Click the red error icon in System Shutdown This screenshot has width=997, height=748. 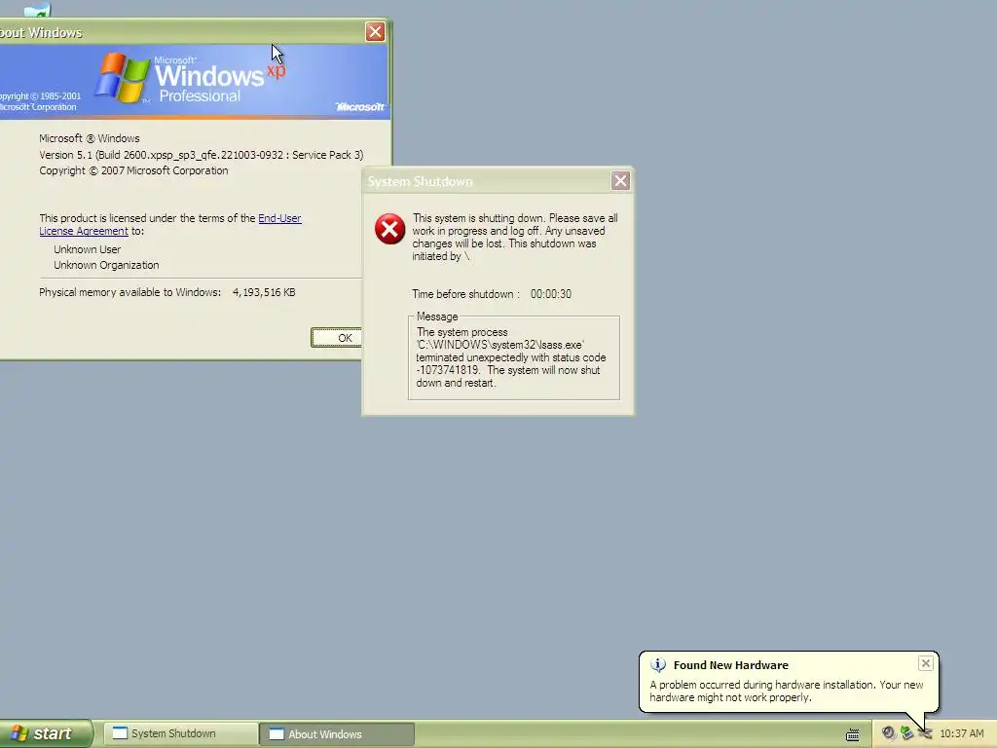(x=389, y=229)
